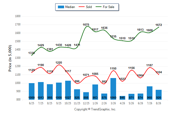Click the 4/26 bar labeled 845
174x116 pixels.
pos(122,98)
